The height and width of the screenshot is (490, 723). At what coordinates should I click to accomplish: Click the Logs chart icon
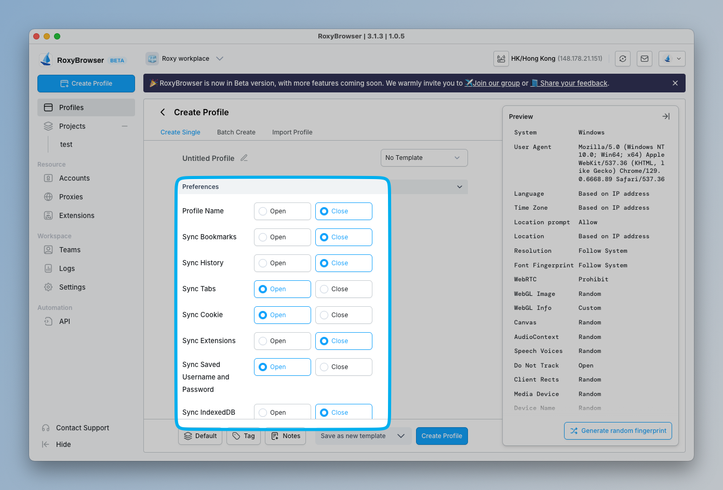[48, 268]
